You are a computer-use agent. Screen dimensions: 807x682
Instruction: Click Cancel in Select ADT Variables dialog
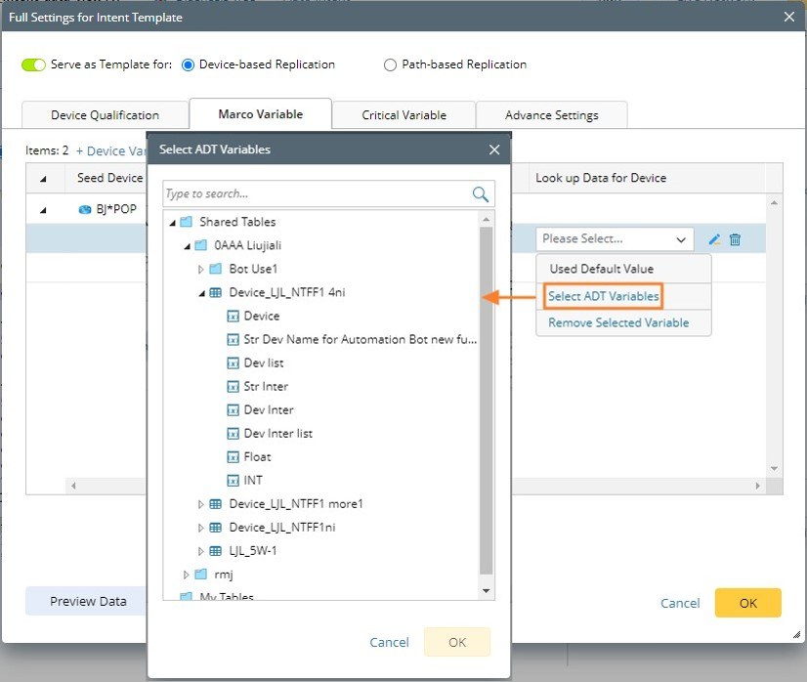(389, 642)
